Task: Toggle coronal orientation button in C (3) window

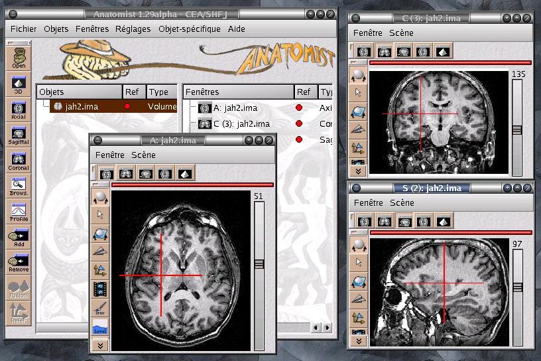Action: click(x=383, y=51)
